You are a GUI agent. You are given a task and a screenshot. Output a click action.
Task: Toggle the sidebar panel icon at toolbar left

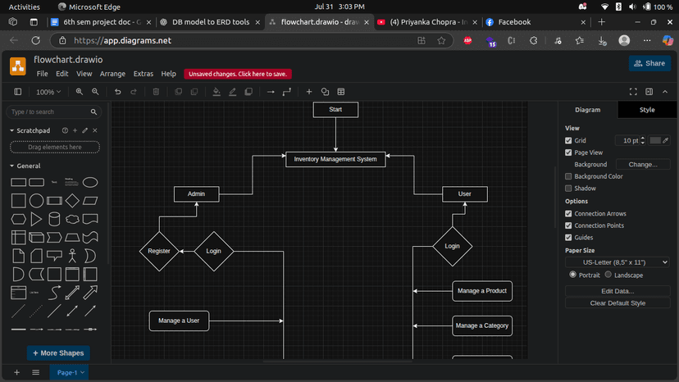click(18, 92)
